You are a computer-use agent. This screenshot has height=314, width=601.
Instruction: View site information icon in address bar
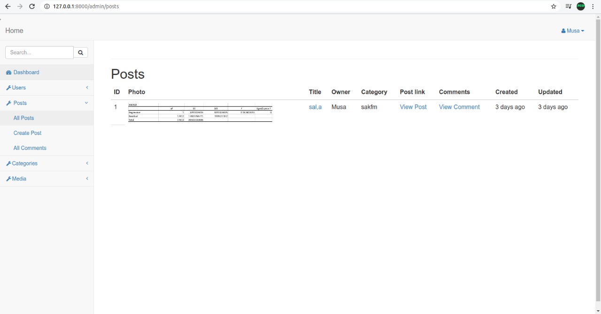pos(47,7)
